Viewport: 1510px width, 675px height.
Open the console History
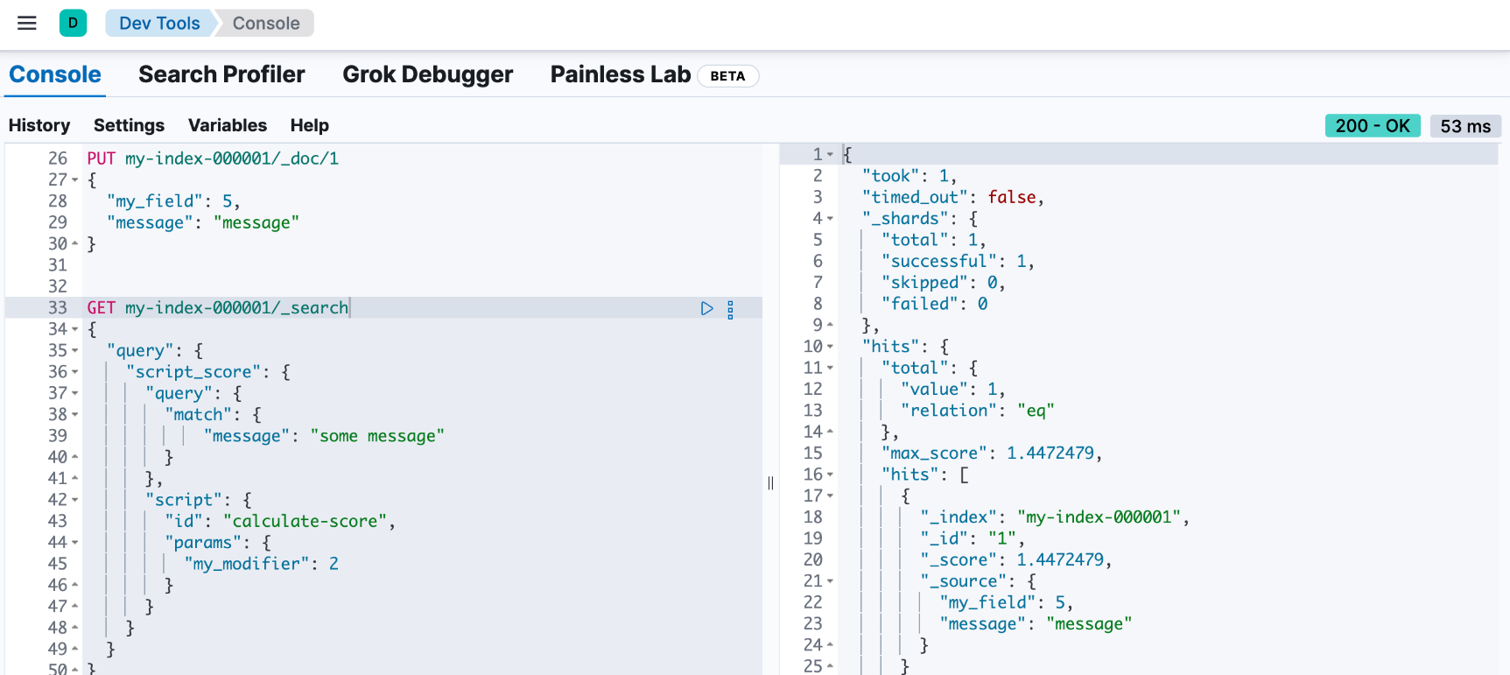(x=39, y=125)
